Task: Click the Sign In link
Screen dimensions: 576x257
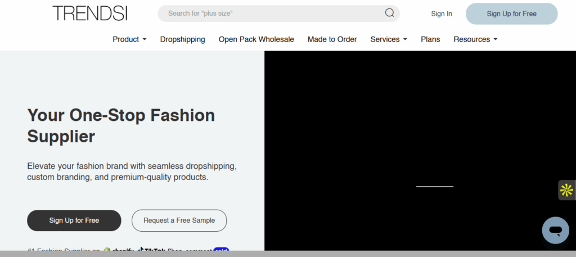Action: tap(442, 13)
